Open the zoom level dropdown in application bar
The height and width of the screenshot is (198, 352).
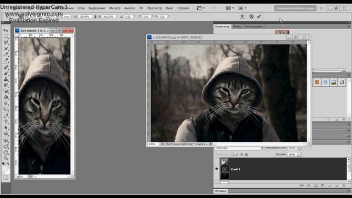coord(216,8)
